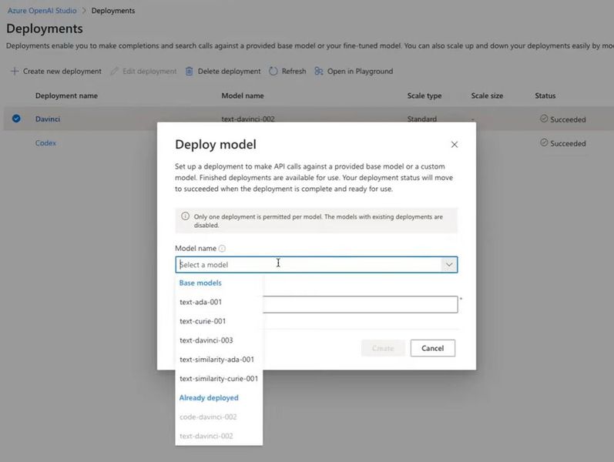Click Create new deployment label

tap(62, 72)
